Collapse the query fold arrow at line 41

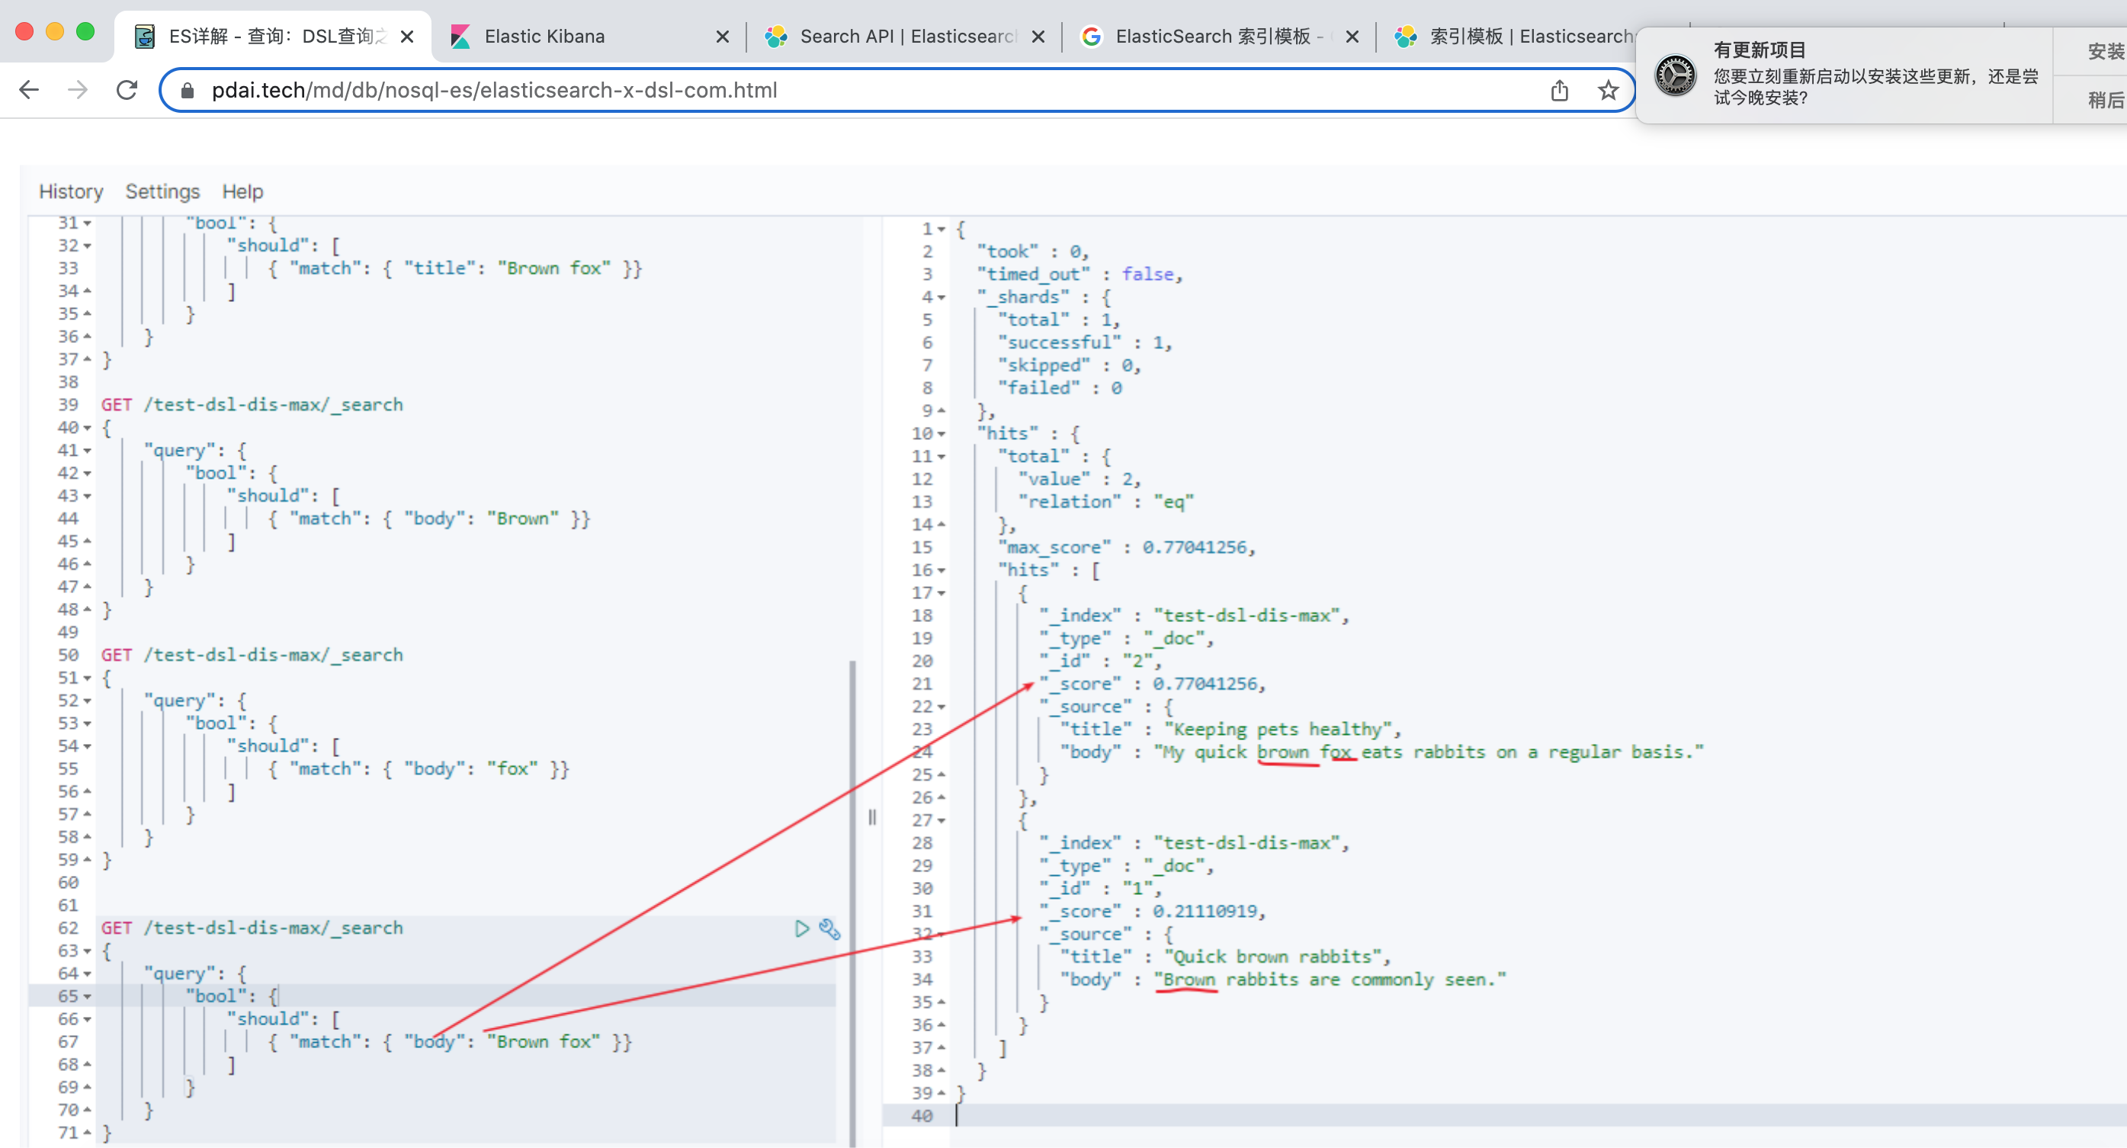coord(88,451)
